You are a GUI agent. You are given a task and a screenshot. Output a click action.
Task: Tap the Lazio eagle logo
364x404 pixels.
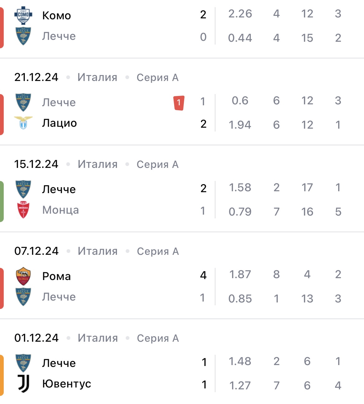click(x=23, y=123)
